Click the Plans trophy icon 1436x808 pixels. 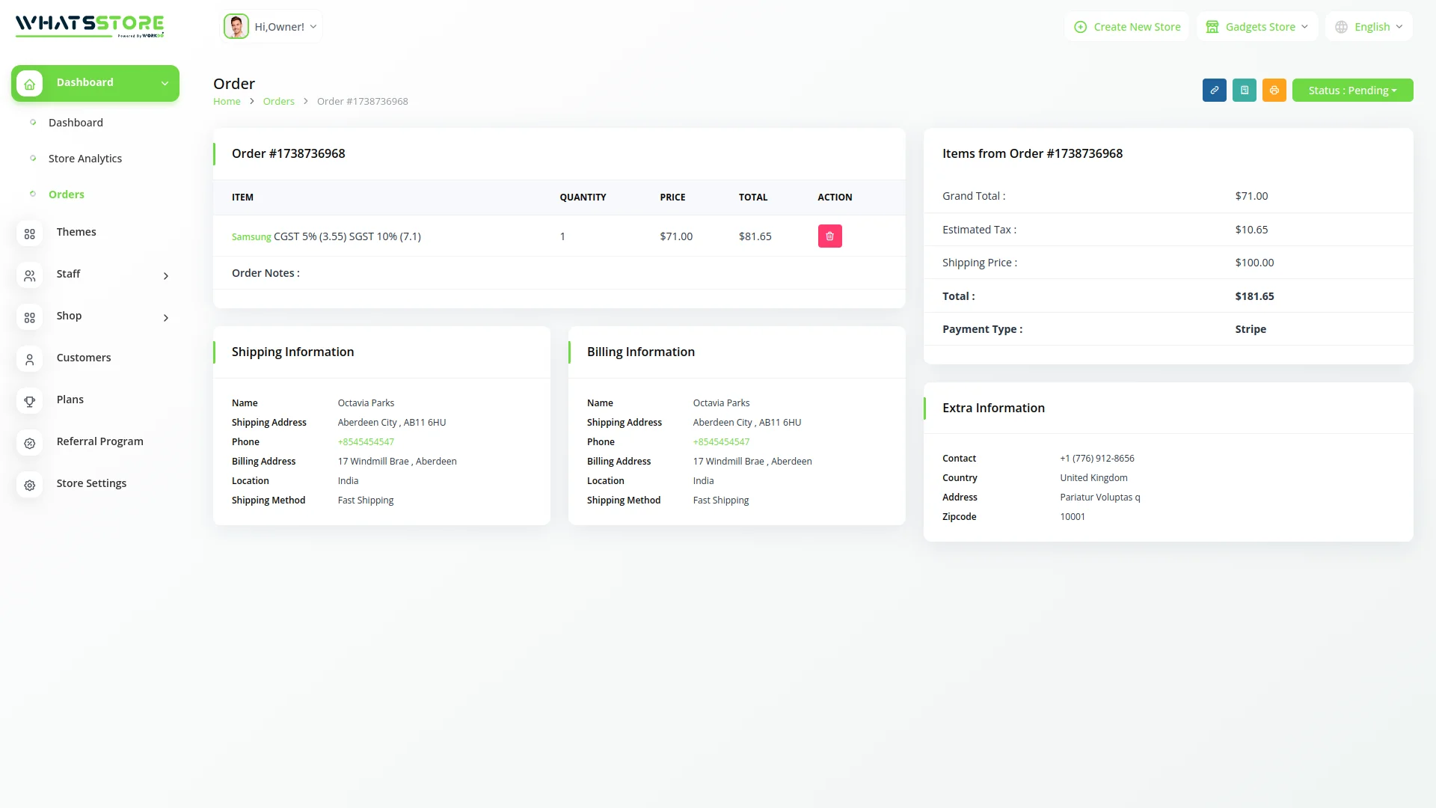[30, 401]
